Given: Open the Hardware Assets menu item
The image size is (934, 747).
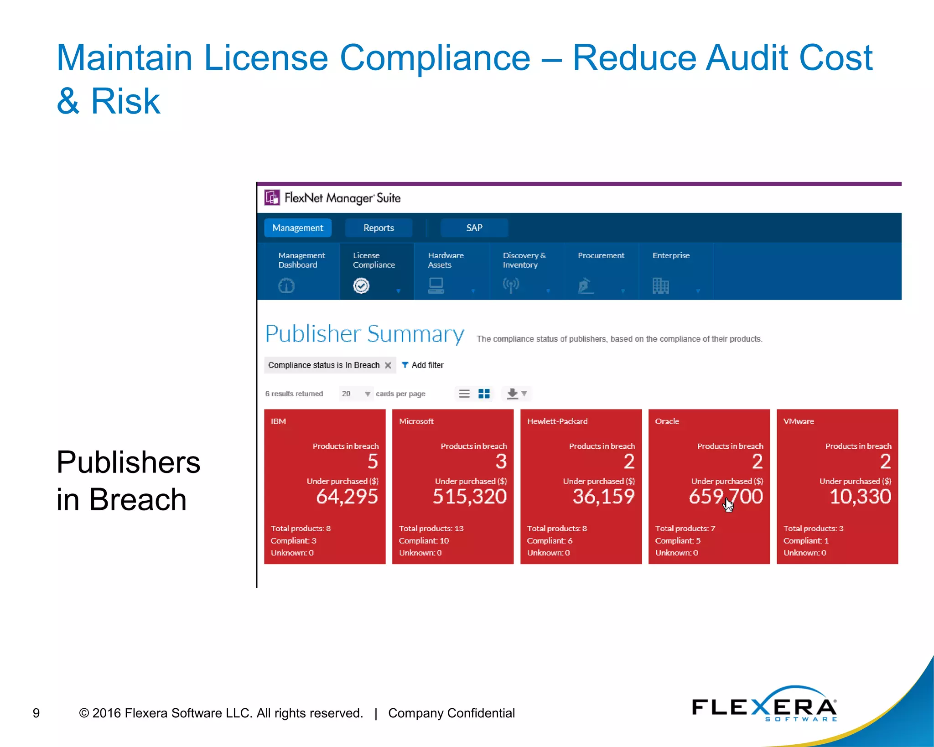Looking at the screenshot, I should coord(451,271).
